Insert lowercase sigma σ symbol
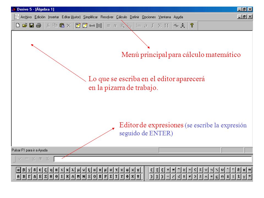 (x=111, y=170)
